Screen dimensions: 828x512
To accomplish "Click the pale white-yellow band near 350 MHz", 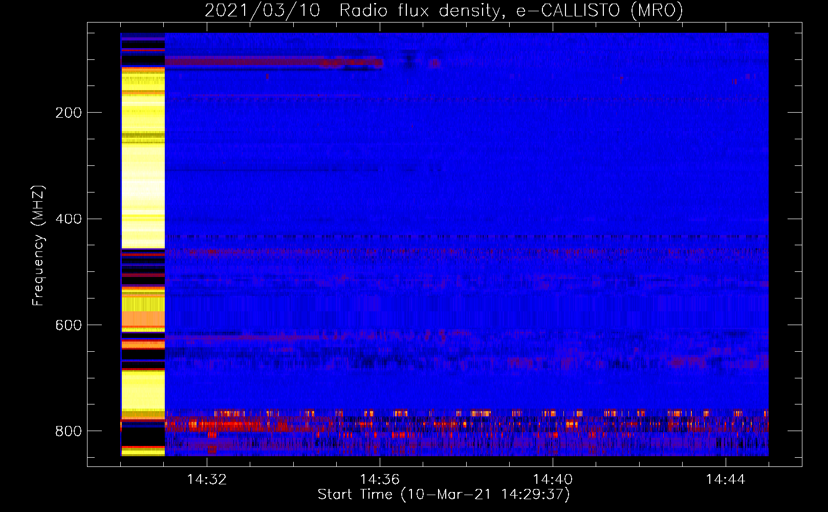I will (x=143, y=192).
